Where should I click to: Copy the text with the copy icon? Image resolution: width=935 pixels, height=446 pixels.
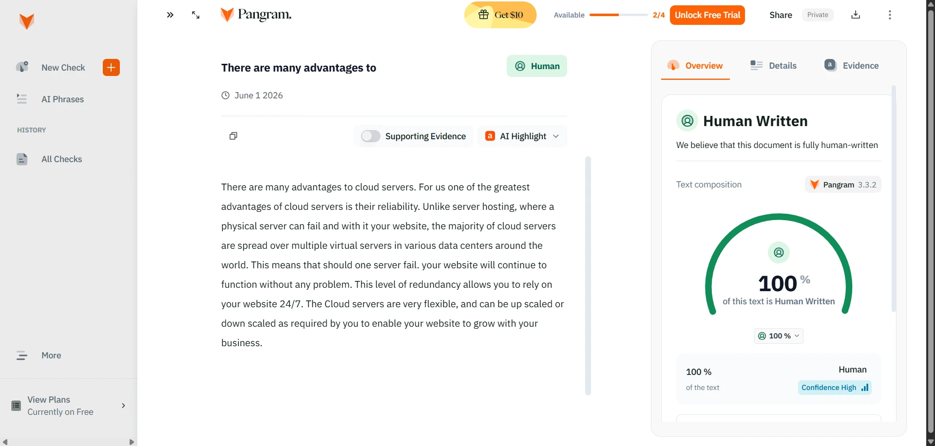coord(233,136)
